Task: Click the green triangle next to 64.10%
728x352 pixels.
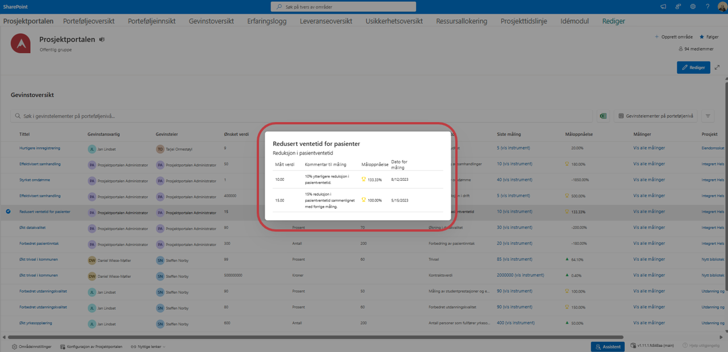Action: coord(567,259)
